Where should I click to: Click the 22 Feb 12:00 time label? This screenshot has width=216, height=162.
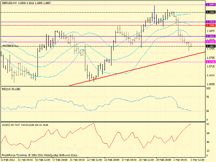tap(94, 160)
